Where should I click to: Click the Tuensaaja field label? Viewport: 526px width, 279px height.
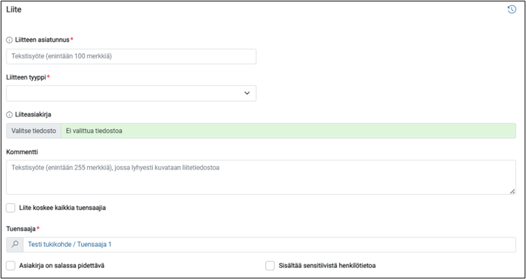click(x=21, y=229)
